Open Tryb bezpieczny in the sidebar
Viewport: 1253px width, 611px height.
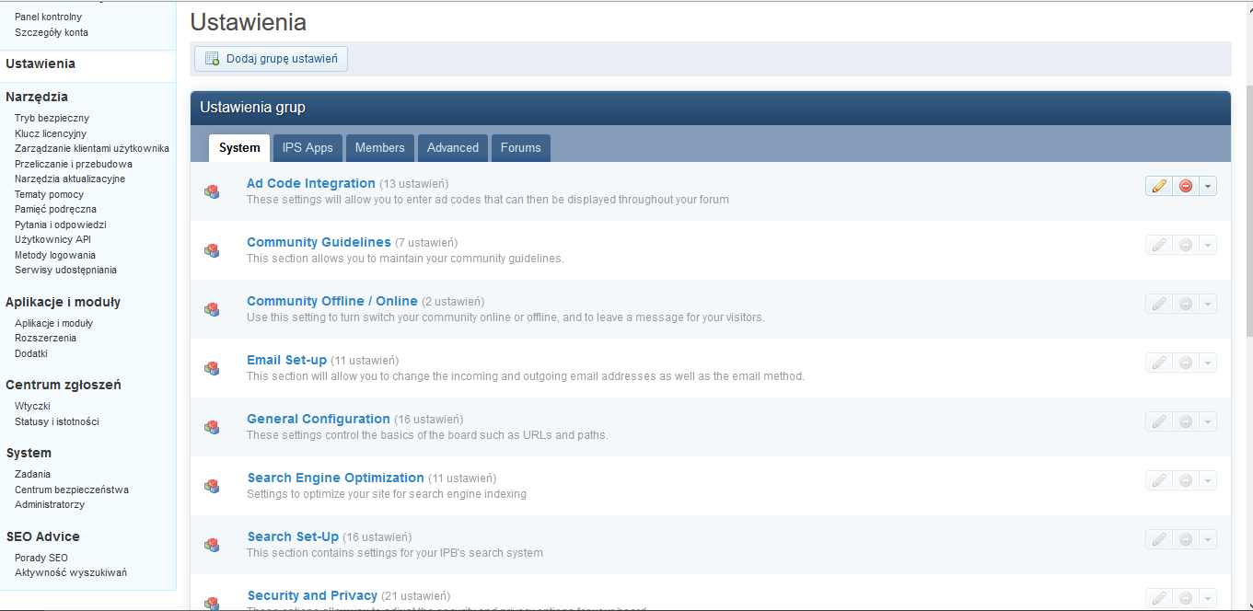(x=52, y=118)
